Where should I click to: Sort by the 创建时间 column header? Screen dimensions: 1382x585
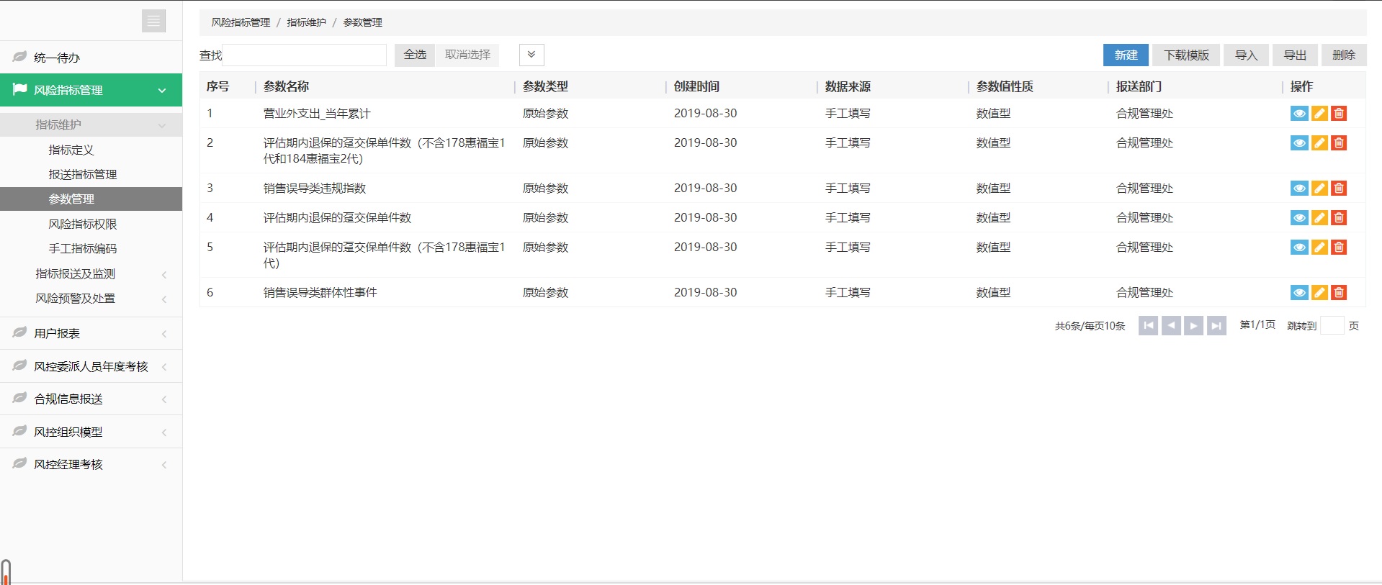click(x=696, y=86)
